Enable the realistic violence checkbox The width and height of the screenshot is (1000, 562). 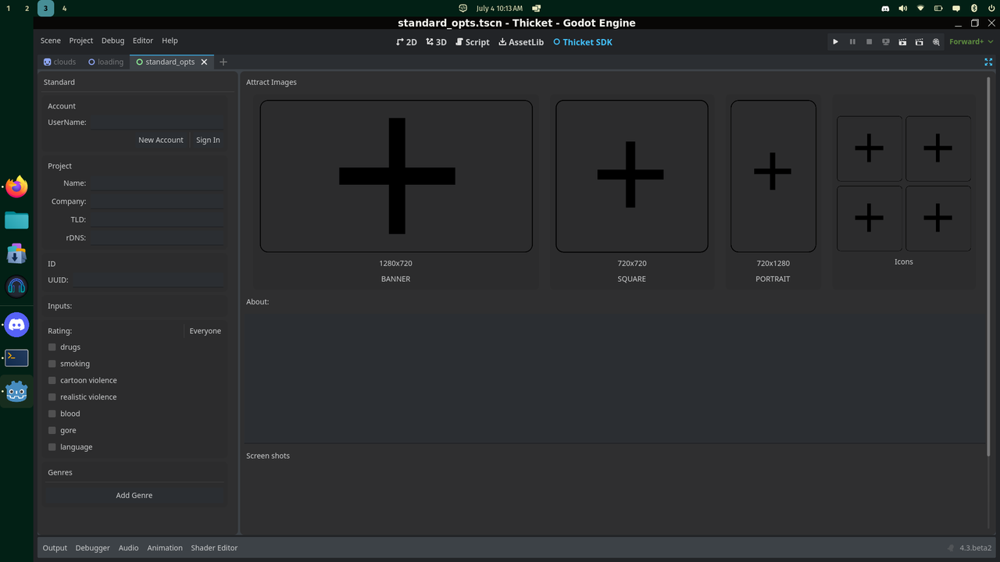52,397
